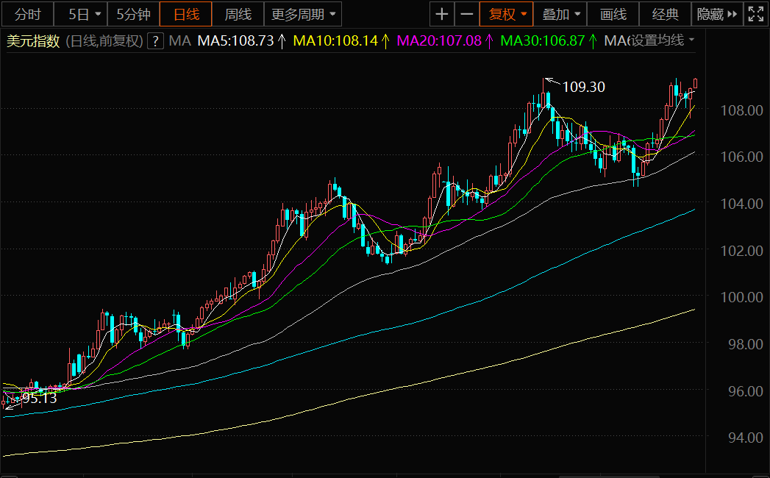Zoom in chart with plus button

pos(441,14)
